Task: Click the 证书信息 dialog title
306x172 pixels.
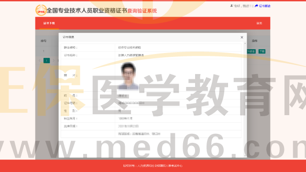Action: tap(68, 37)
